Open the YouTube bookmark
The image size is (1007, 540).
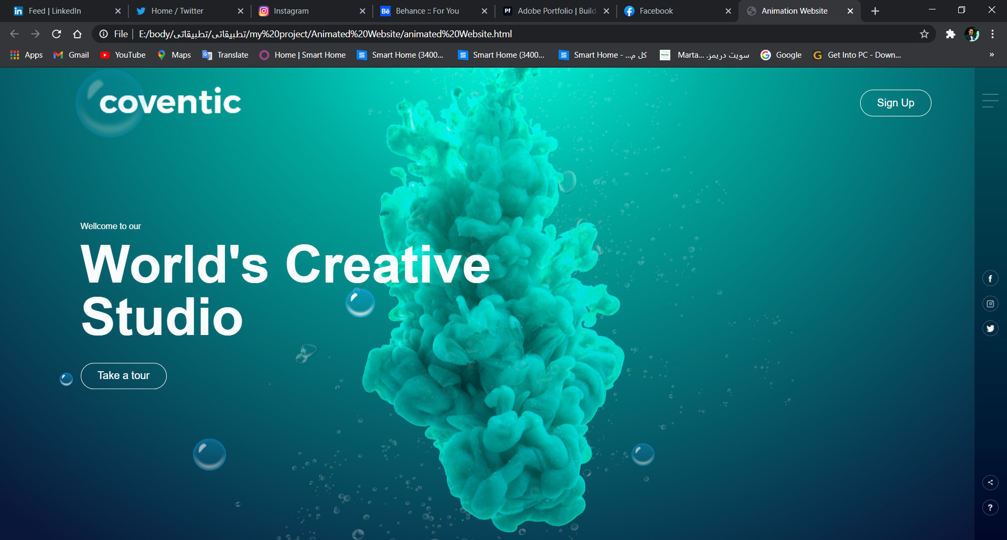coord(123,55)
